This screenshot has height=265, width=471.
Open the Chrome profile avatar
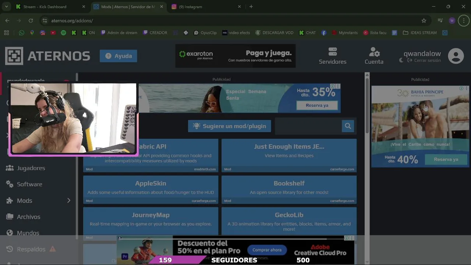pyautogui.click(x=452, y=21)
